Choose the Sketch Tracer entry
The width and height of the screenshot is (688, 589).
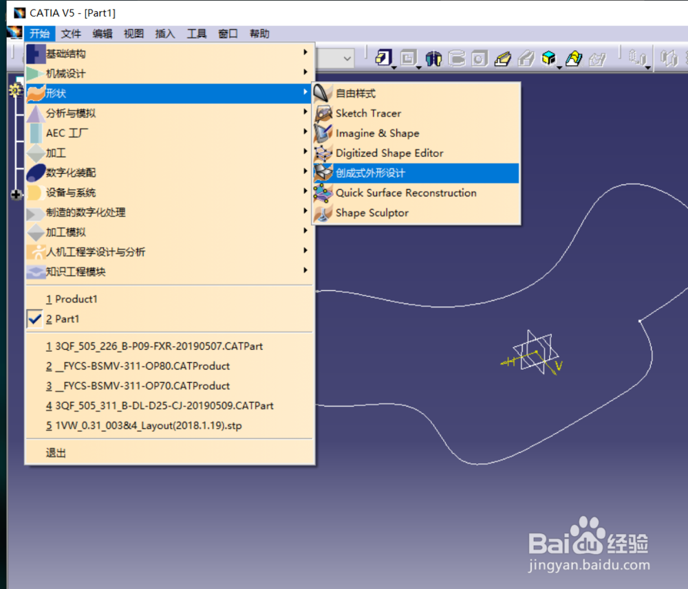(x=416, y=113)
